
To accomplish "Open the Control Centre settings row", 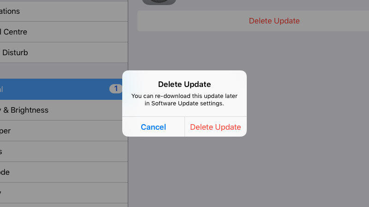I will [64, 32].
